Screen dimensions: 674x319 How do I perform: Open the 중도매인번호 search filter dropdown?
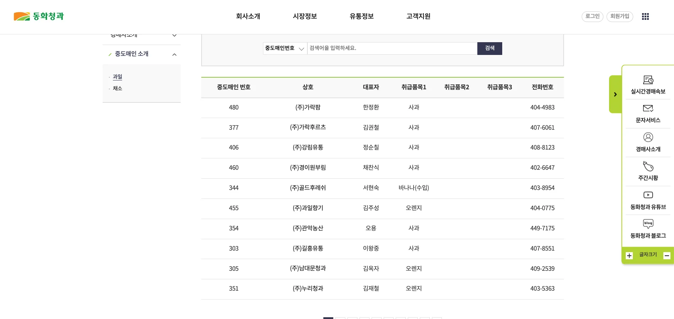[x=285, y=48]
